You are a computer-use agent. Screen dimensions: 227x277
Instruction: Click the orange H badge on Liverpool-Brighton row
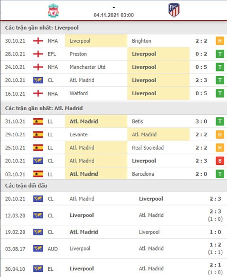click(x=220, y=41)
